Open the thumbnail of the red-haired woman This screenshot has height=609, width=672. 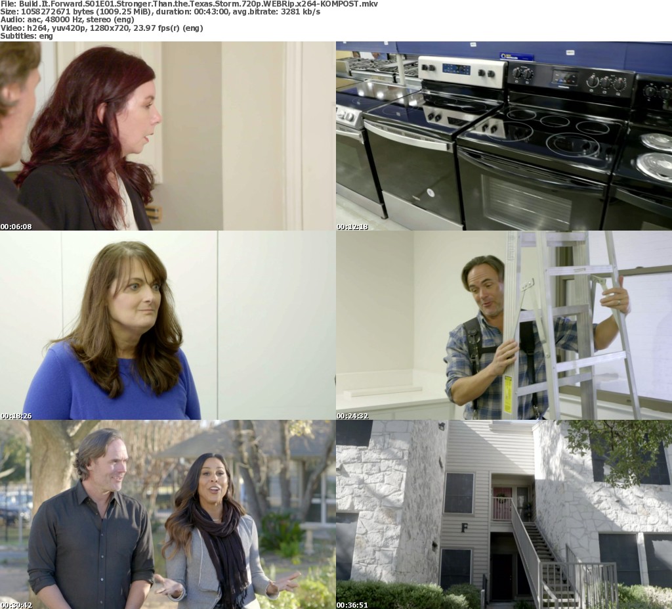click(167, 136)
